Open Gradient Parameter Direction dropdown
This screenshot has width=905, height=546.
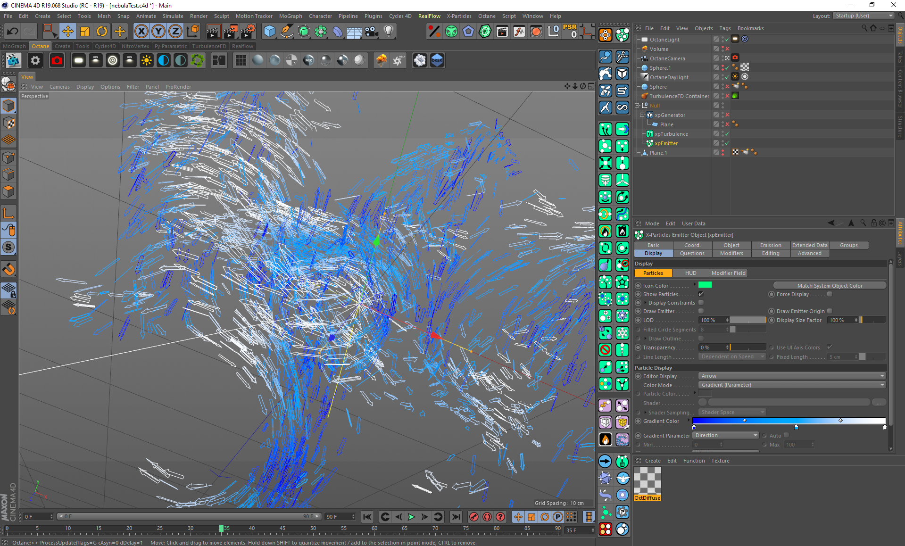(x=726, y=436)
